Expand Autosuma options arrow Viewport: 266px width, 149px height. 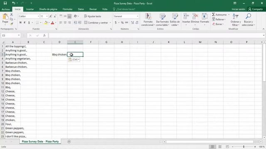(229, 15)
